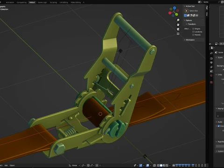The width and height of the screenshot is (224, 168).
Task: Uncheck the Gravity checkbox
Action: [x=218, y=126]
